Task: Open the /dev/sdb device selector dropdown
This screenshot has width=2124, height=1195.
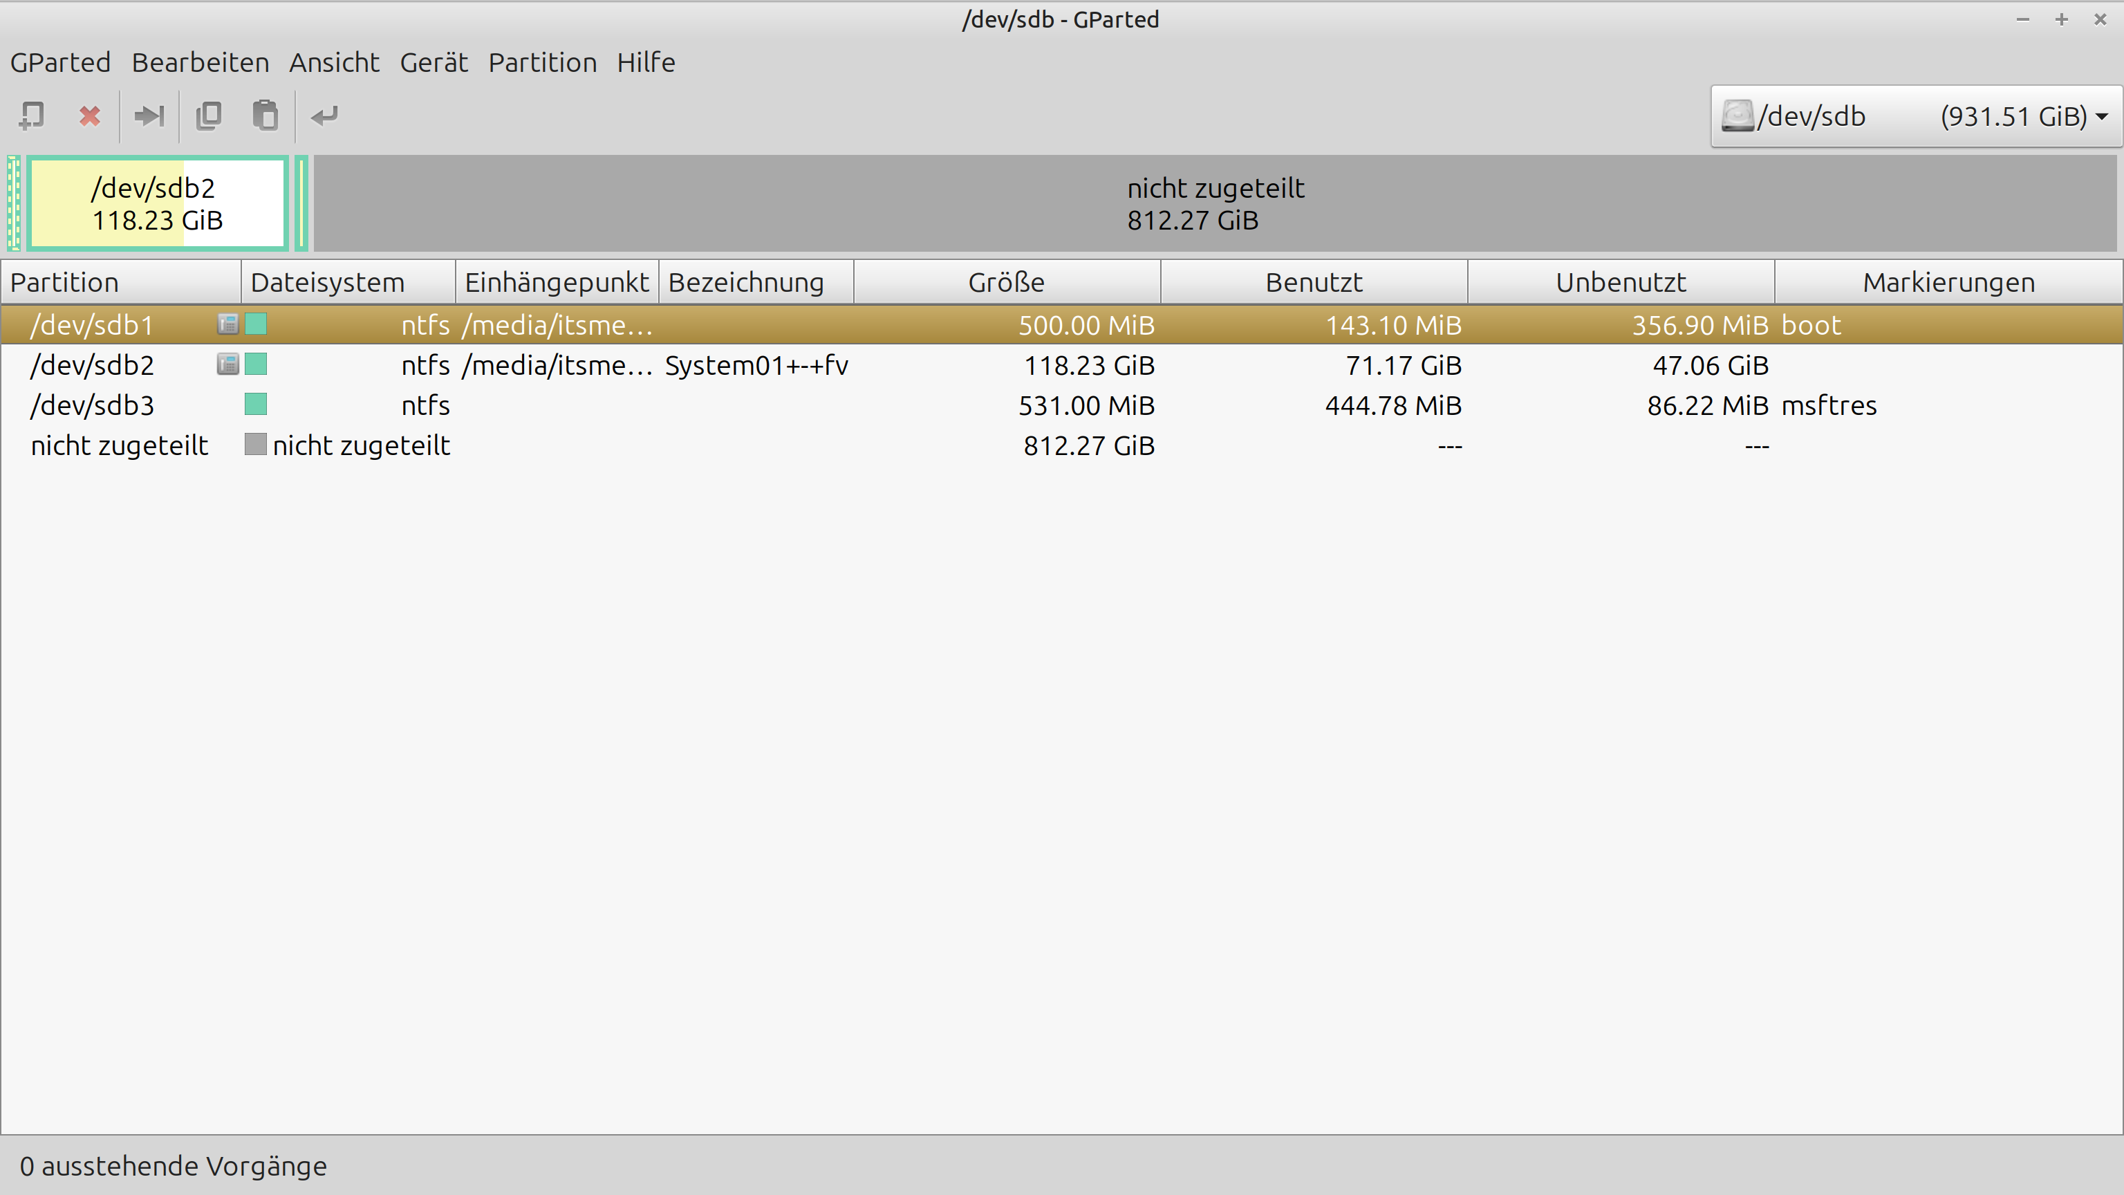Action: [x=1915, y=116]
